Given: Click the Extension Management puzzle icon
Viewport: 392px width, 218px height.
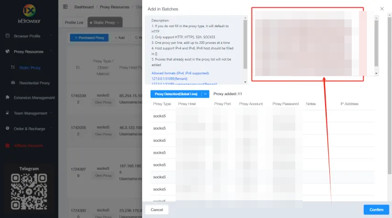Looking at the screenshot, I should pyautogui.click(x=7, y=97).
